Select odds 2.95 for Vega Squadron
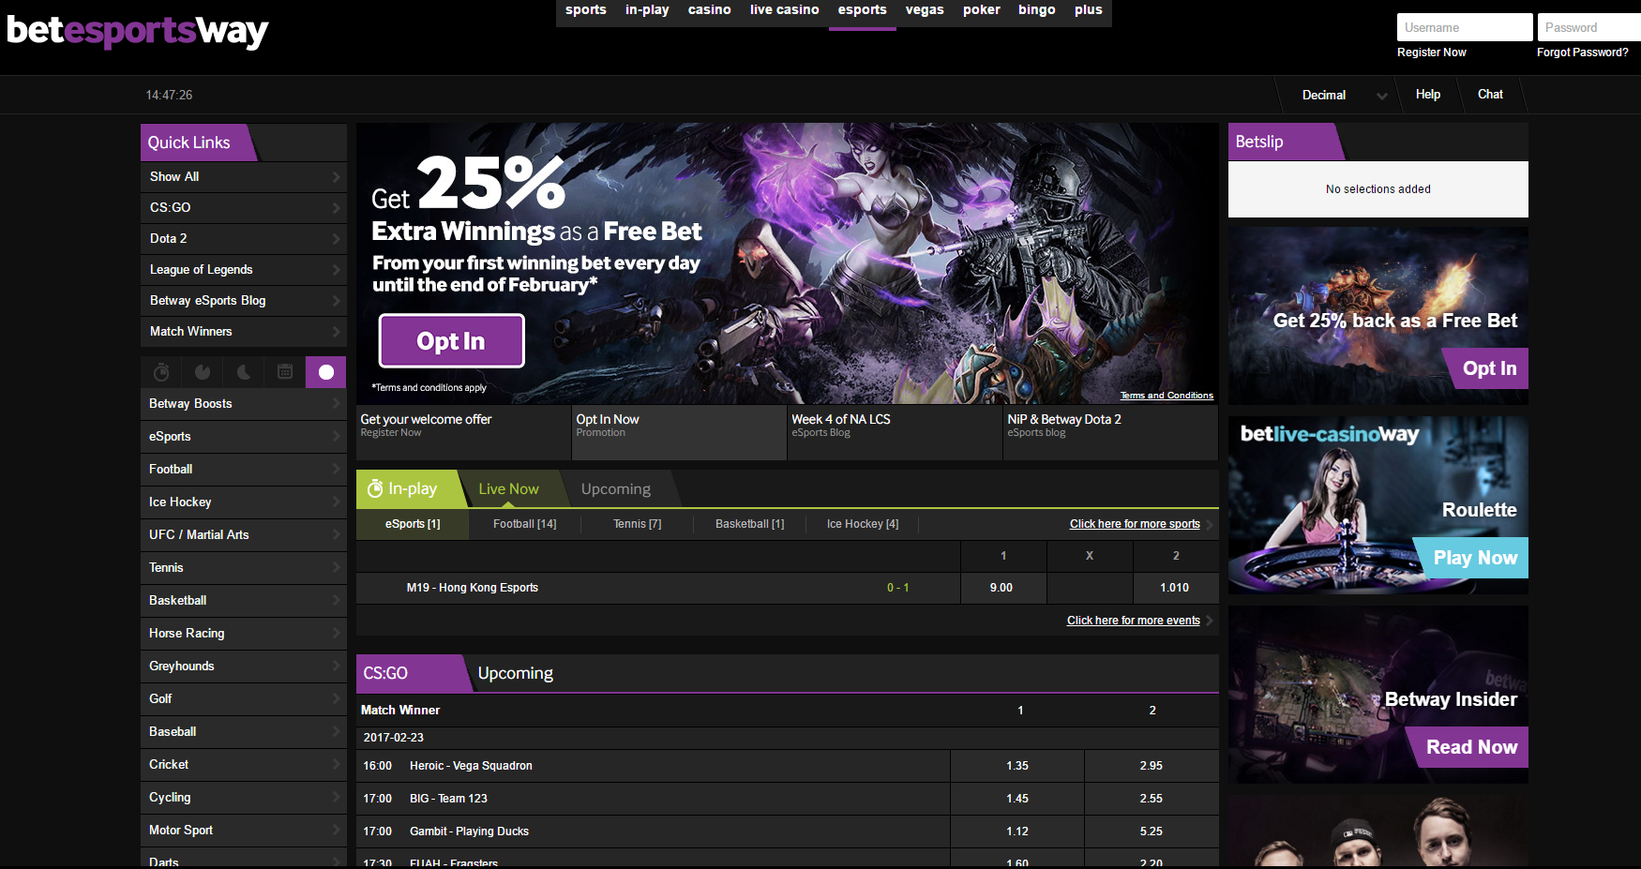 tap(1152, 766)
